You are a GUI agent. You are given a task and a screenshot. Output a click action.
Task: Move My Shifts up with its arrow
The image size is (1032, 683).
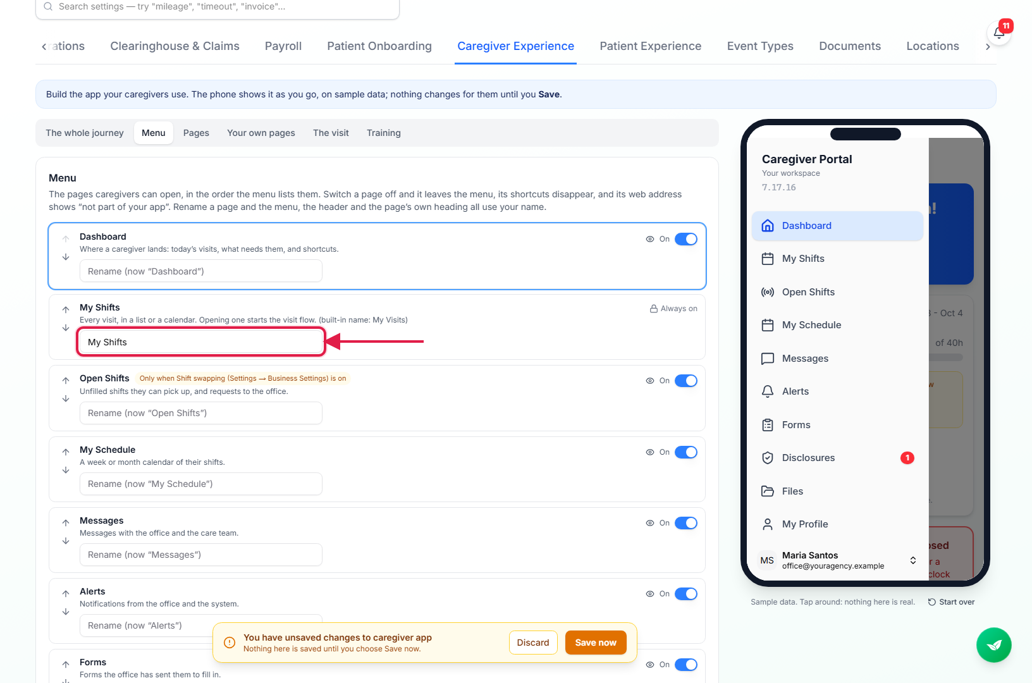click(x=66, y=309)
